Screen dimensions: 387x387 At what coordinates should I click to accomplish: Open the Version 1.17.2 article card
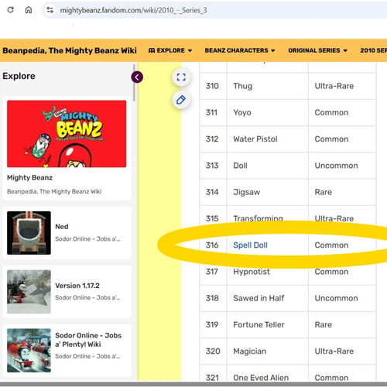tap(67, 292)
